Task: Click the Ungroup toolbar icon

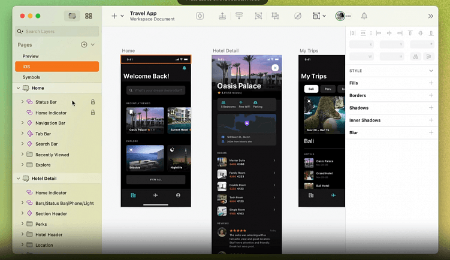Action: pos(275,16)
